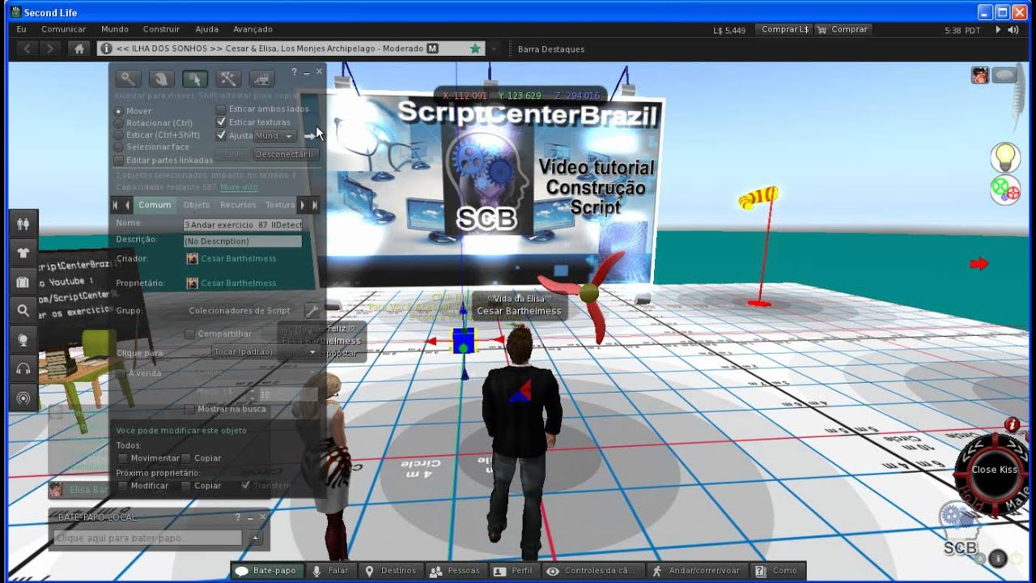Screen dimensions: 1036x583
Task: Open World map globe icon in sidebar
Action: (23, 340)
